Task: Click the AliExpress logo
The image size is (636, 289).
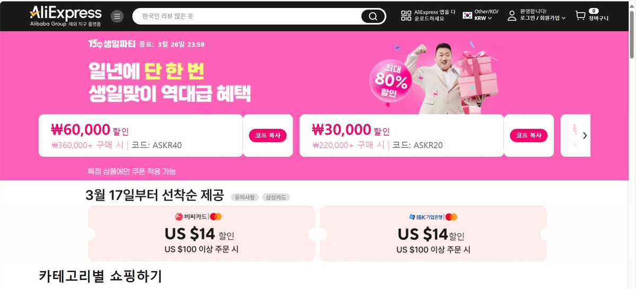Action: point(66,16)
